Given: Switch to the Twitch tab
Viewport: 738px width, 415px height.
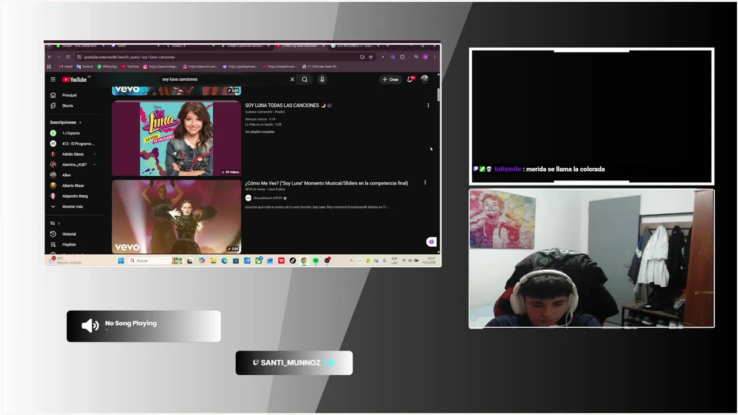Looking at the screenshot, I should (x=135, y=46).
